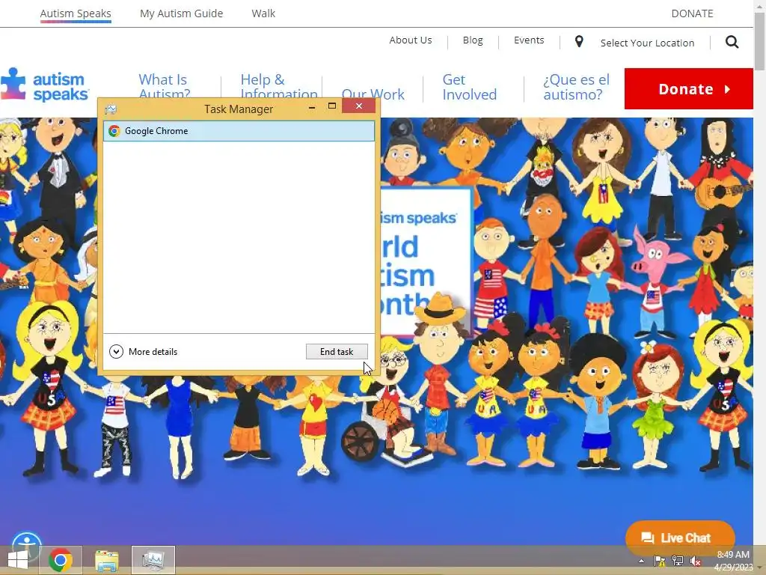The width and height of the screenshot is (766, 575).
Task: Open the Blog link
Action: 473,40
